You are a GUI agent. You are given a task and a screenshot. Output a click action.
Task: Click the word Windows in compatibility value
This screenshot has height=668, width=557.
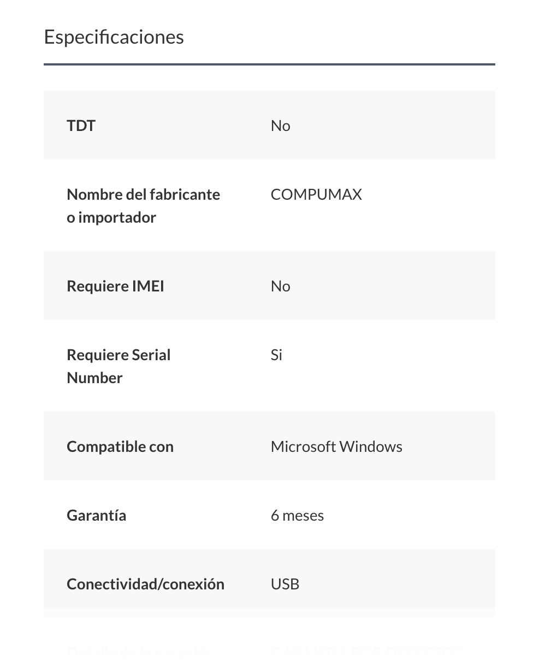pyautogui.click(x=371, y=446)
